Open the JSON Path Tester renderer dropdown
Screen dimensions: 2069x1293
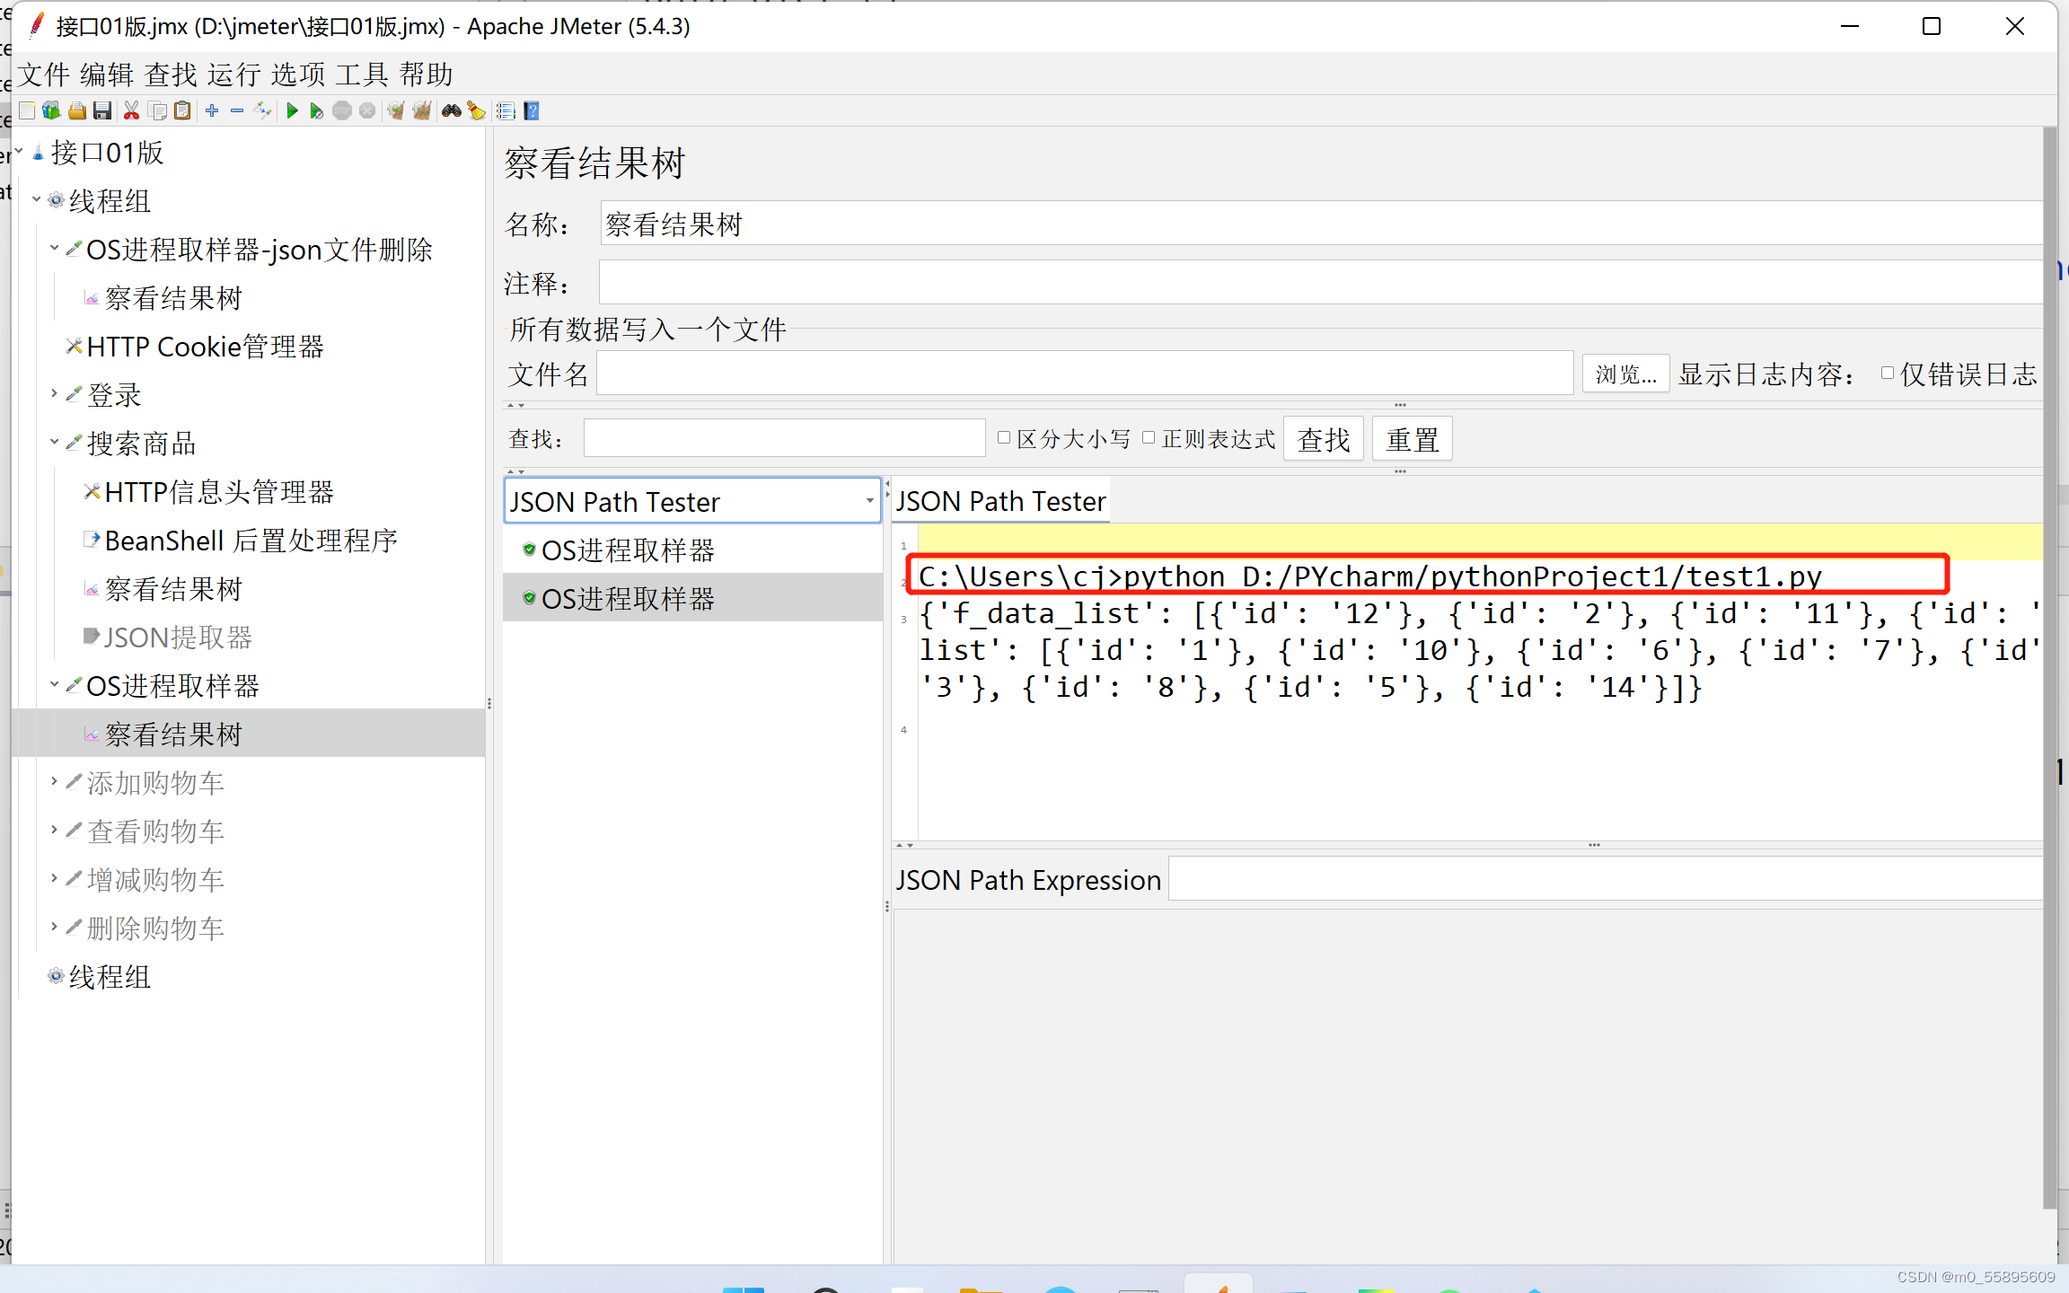coord(869,500)
